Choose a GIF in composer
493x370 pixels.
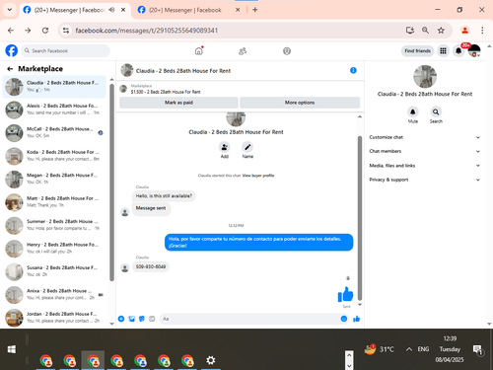152,319
